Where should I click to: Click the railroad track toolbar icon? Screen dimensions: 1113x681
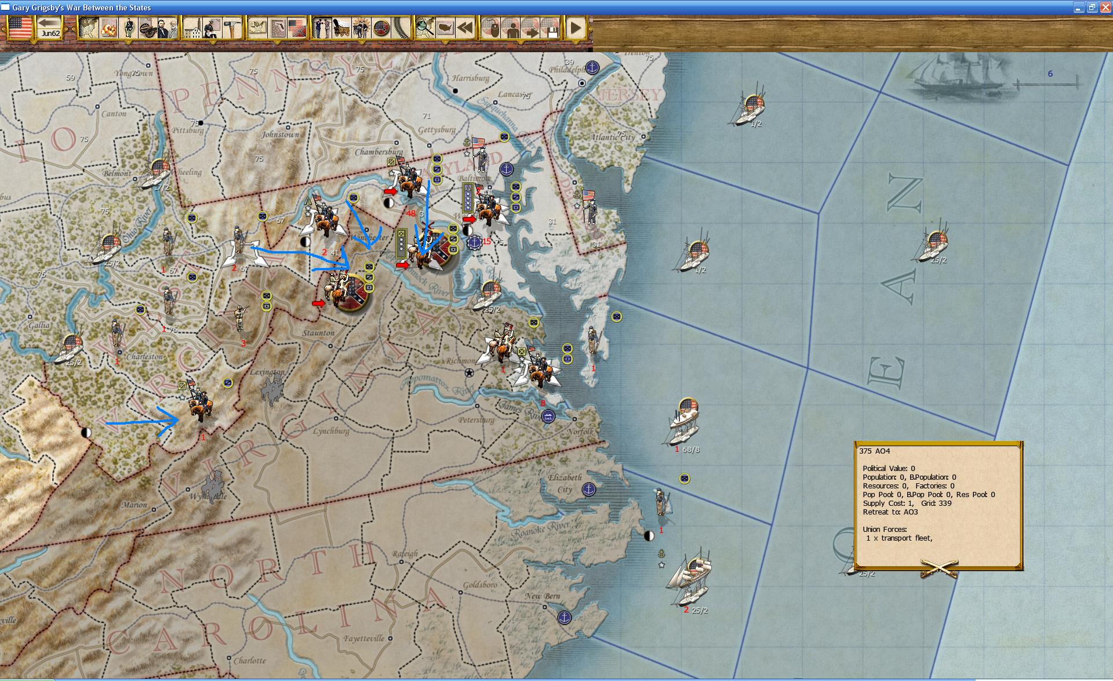tap(401, 28)
